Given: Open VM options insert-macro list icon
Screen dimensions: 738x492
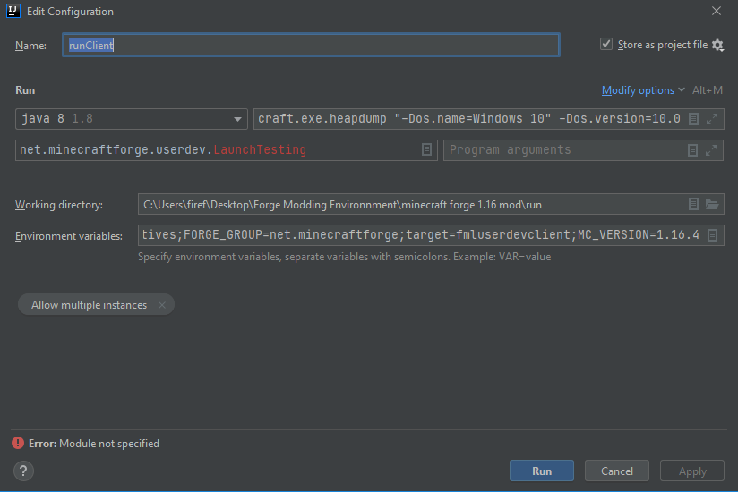Looking at the screenshot, I should [x=694, y=119].
